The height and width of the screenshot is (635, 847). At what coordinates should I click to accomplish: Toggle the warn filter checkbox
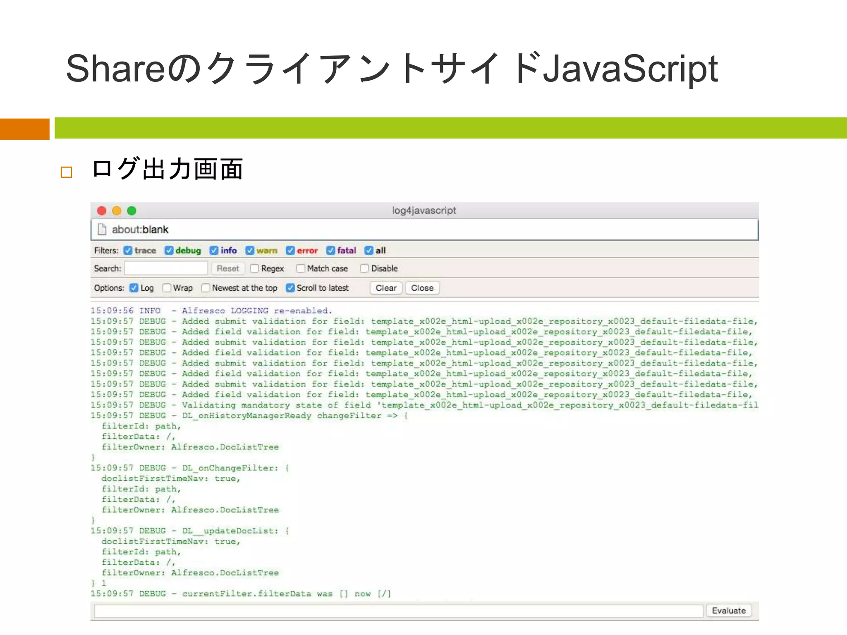pyautogui.click(x=250, y=251)
